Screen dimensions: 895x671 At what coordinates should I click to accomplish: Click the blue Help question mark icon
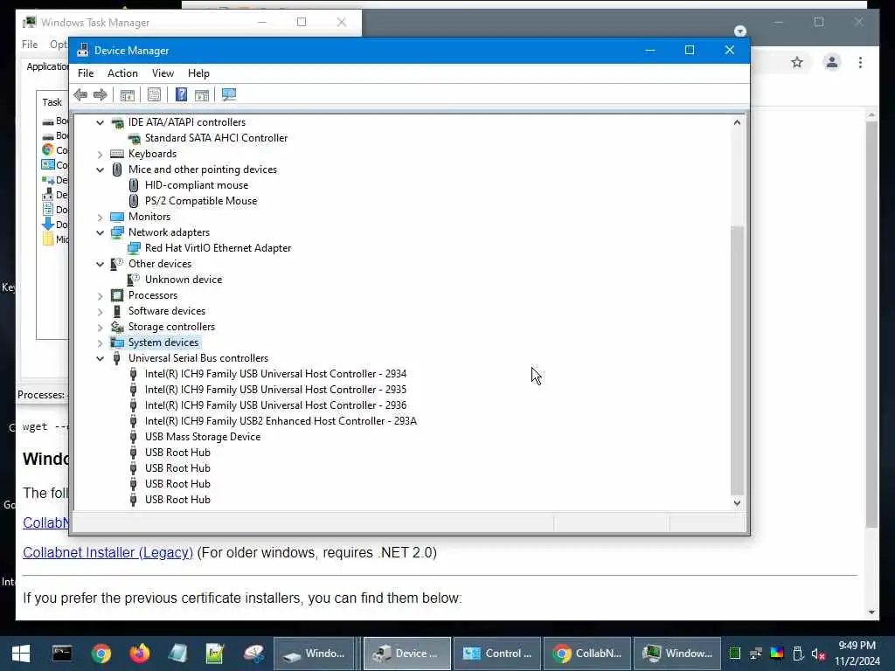click(181, 94)
